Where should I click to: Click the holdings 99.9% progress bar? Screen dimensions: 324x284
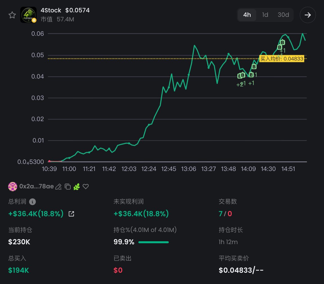click(154, 242)
